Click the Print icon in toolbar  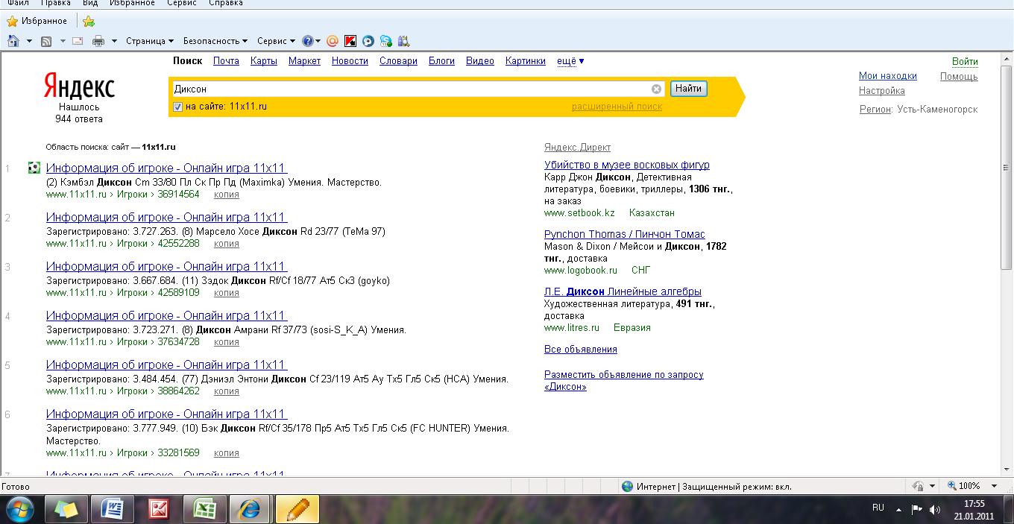pyautogui.click(x=98, y=41)
